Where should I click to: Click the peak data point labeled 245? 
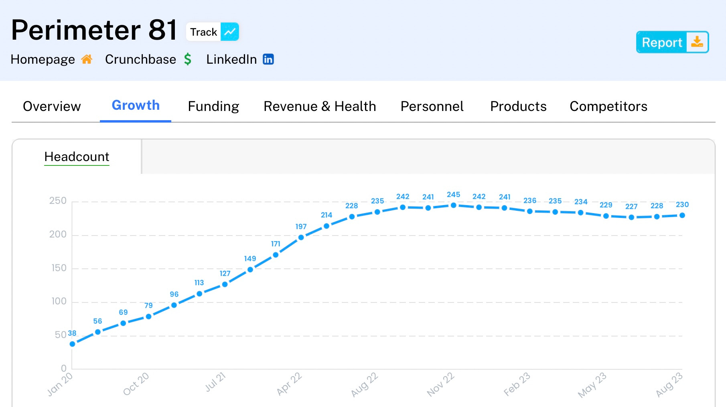tap(454, 205)
